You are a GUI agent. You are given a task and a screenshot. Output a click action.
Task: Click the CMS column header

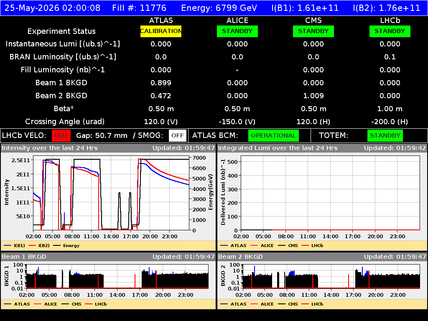coord(313,20)
